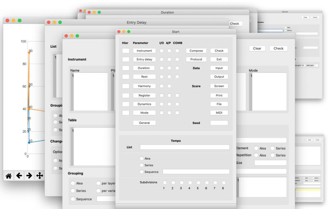Open the Entry delay parameter button
The image size is (335, 209).
[x=145, y=60]
